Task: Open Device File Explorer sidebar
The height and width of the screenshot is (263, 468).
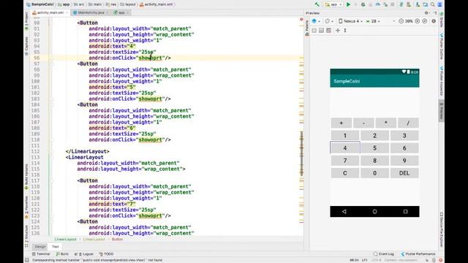Action: click(x=442, y=229)
